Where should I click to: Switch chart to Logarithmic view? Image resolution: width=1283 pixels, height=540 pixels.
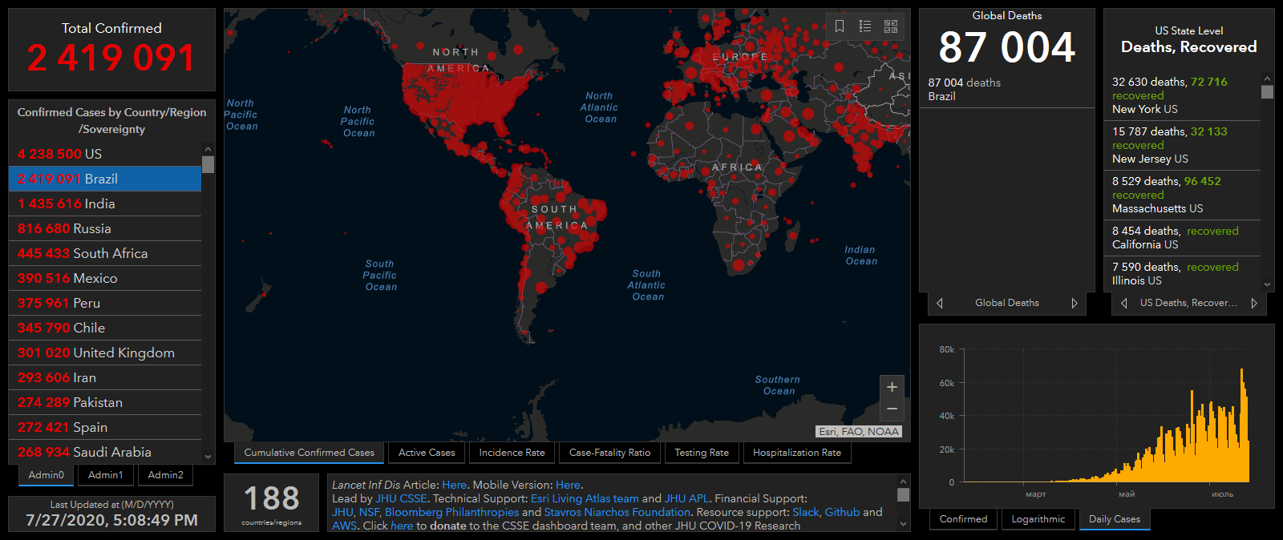point(1038,519)
